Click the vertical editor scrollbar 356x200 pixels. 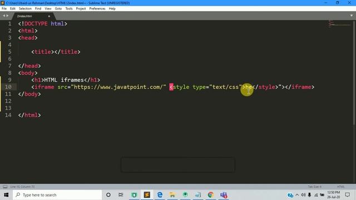(354, 73)
